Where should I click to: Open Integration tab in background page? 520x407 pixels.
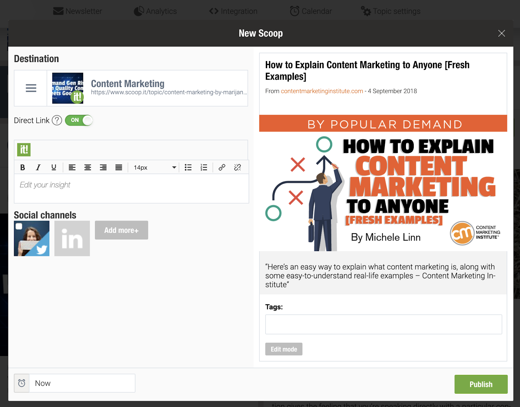[233, 11]
